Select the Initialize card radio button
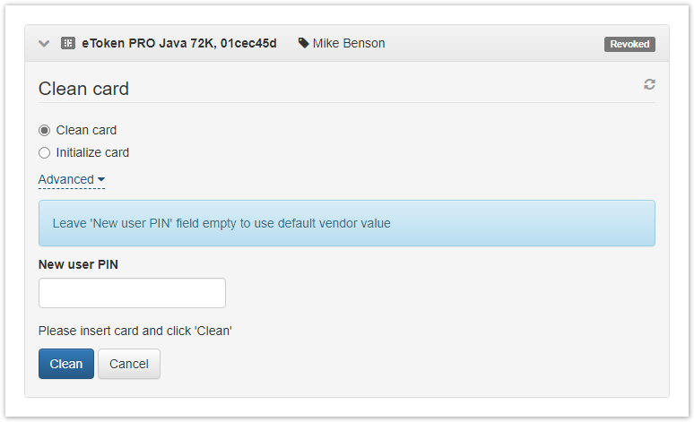This screenshot has width=694, height=422. pos(44,153)
